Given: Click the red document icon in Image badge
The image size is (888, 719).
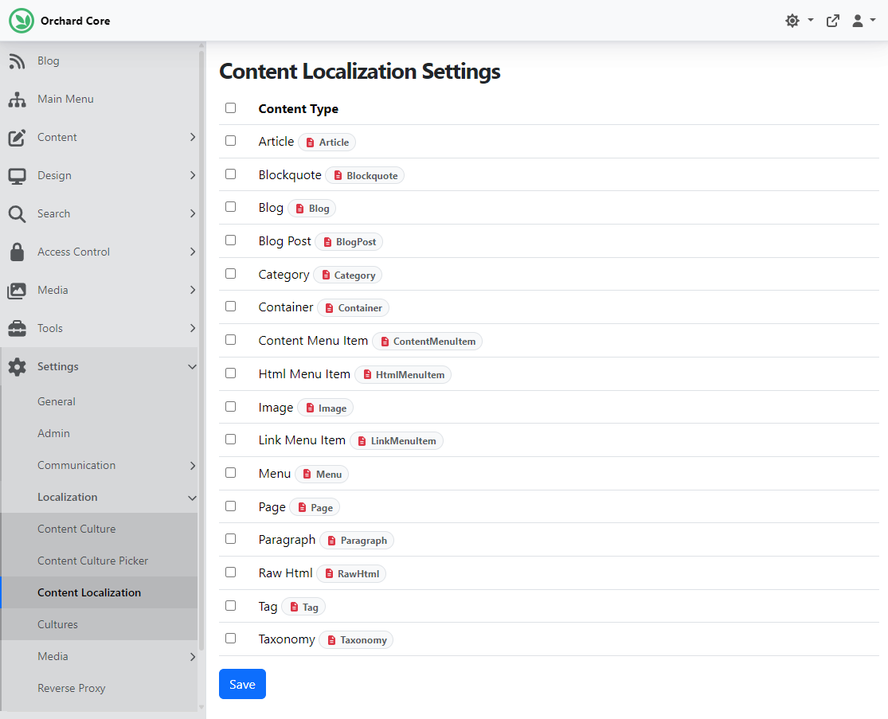Looking at the screenshot, I should coord(310,408).
